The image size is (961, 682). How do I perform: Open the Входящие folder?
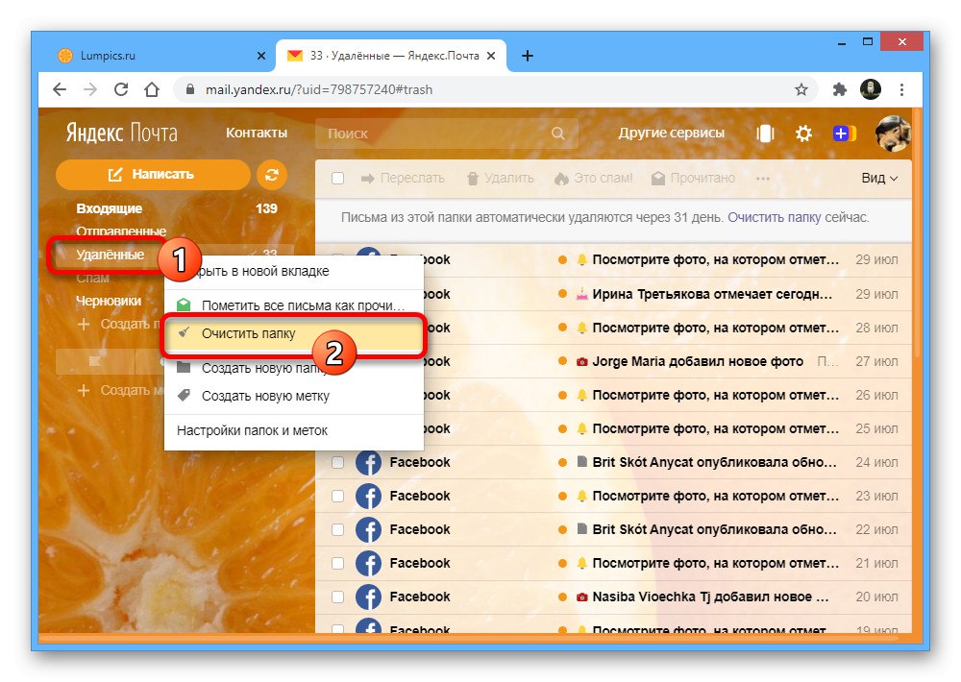109,209
